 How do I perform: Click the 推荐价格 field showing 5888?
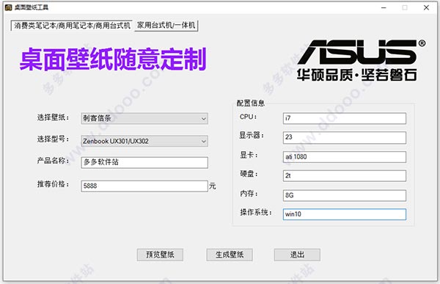144,186
